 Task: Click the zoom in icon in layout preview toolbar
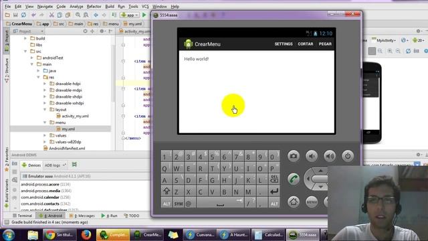pos(390,51)
